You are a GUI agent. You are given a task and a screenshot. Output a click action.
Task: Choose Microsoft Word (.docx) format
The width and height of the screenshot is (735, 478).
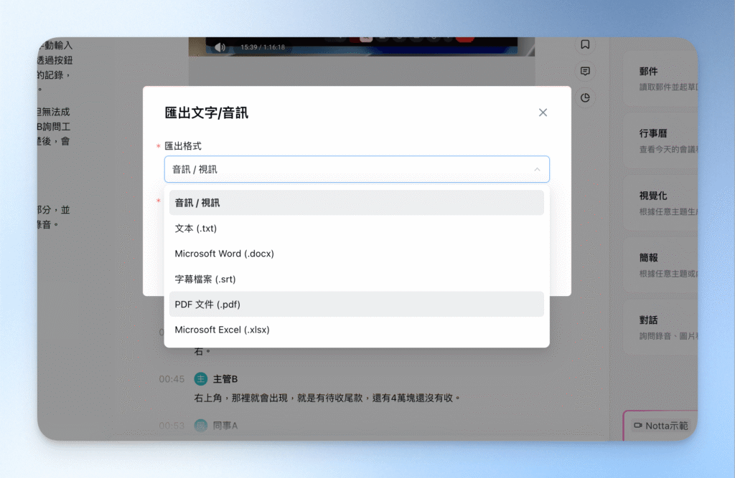click(357, 254)
